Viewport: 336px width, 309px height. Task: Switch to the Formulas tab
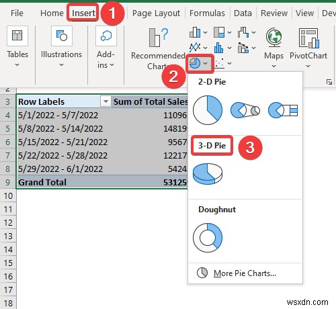pyautogui.click(x=207, y=13)
